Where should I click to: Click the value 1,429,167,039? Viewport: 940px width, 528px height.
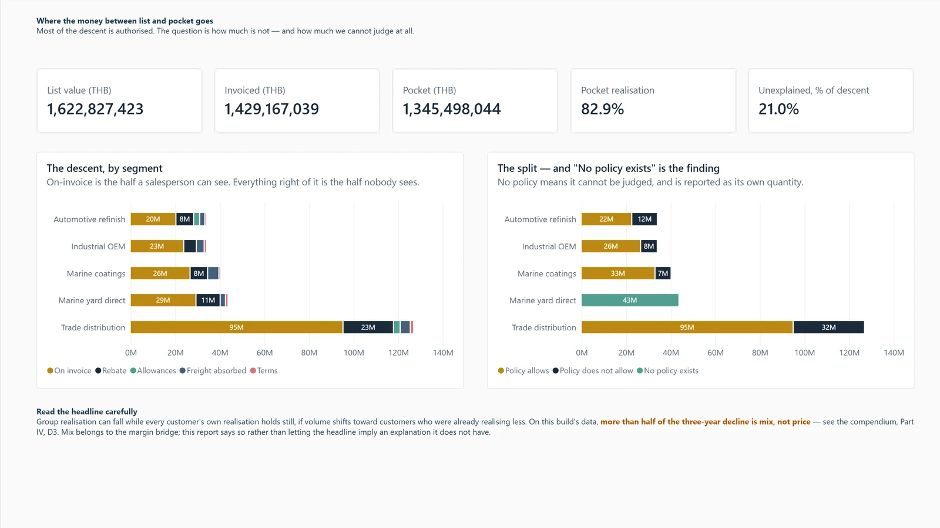click(x=272, y=109)
